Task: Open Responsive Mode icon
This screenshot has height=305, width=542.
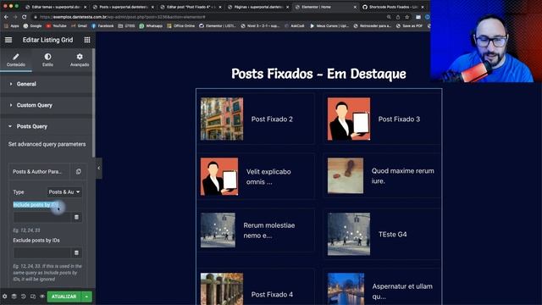Action: [x=33, y=297]
